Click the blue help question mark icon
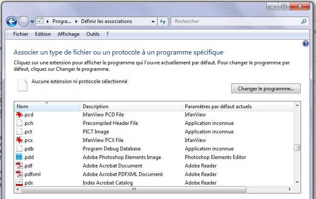316x199 pixels. pyautogui.click(x=305, y=43)
